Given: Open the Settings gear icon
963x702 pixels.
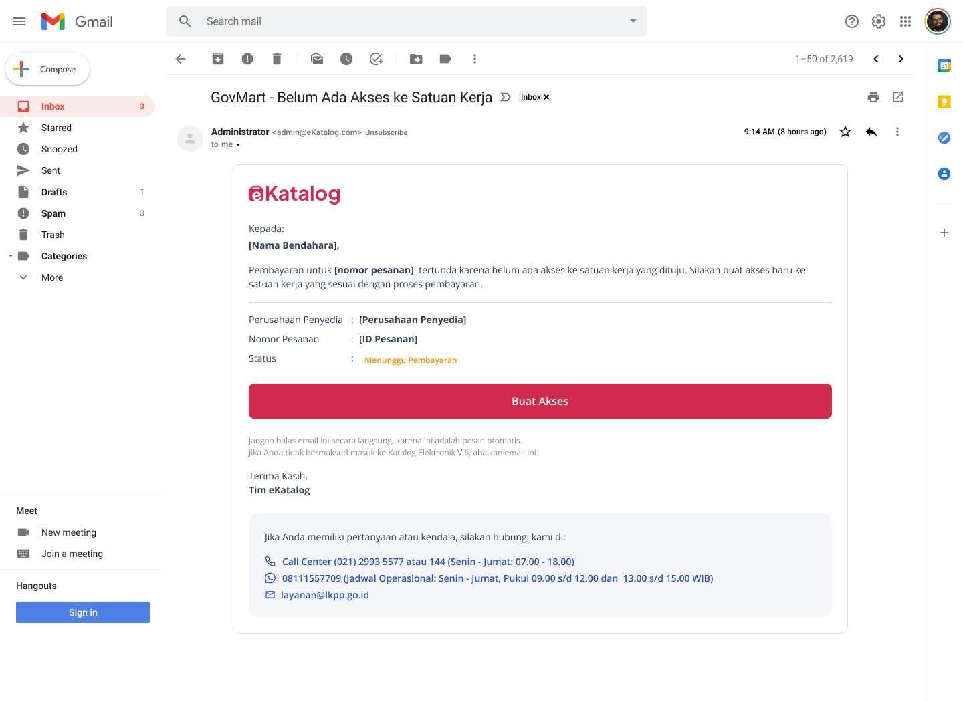Looking at the screenshot, I should click(879, 21).
